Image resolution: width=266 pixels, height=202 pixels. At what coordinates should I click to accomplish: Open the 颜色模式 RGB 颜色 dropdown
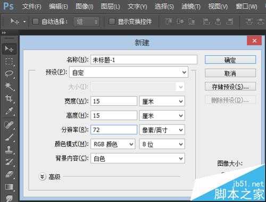coord(113,144)
